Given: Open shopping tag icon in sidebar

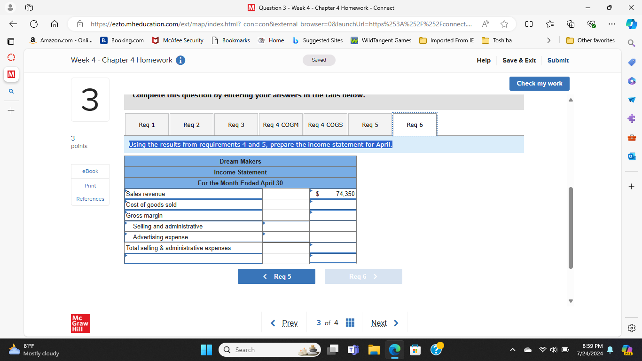Looking at the screenshot, I should point(631,62).
